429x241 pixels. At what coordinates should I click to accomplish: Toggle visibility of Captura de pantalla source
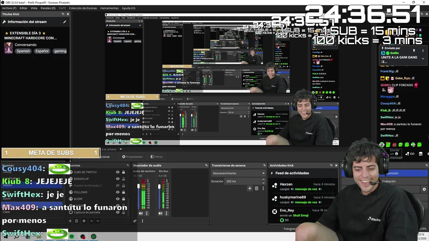pyautogui.click(x=118, y=212)
